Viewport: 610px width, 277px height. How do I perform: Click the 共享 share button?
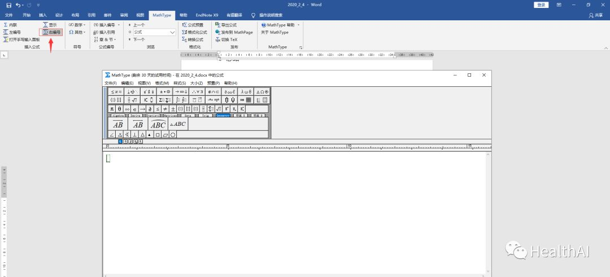pos(596,15)
